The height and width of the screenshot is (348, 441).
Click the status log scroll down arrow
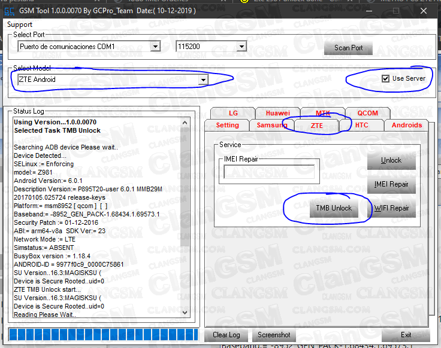185,312
